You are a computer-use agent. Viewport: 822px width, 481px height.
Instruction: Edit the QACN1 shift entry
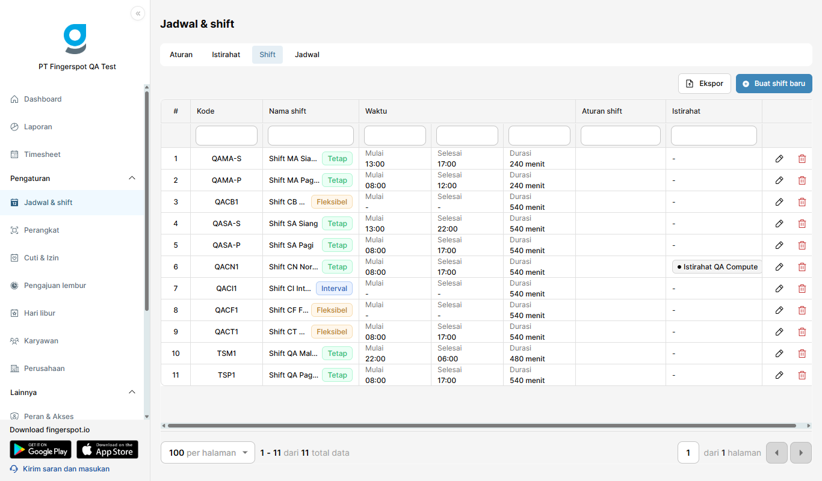[779, 267]
